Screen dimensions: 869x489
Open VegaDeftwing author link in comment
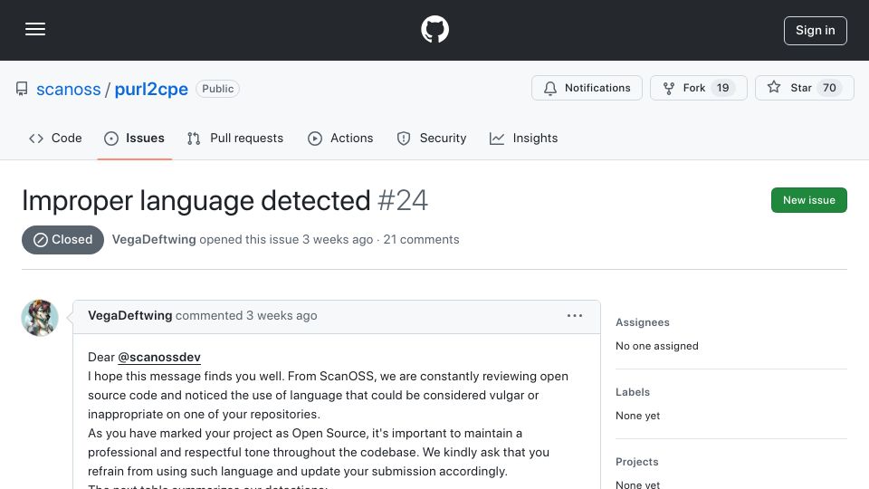(x=129, y=315)
